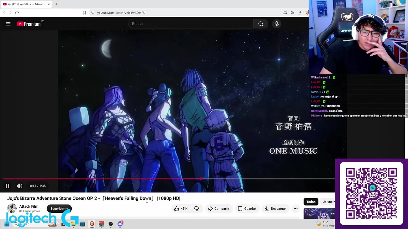Click into the Buscar search field
408x229 pixels.
[191, 24]
